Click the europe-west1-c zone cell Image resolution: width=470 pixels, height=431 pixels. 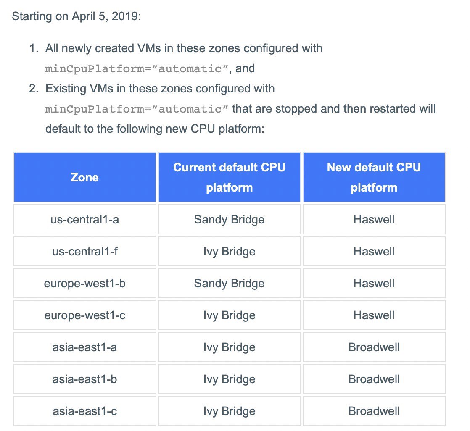(x=84, y=315)
